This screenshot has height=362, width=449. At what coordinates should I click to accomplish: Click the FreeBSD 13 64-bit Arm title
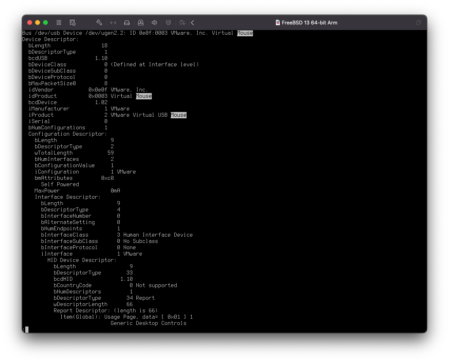pyautogui.click(x=309, y=22)
